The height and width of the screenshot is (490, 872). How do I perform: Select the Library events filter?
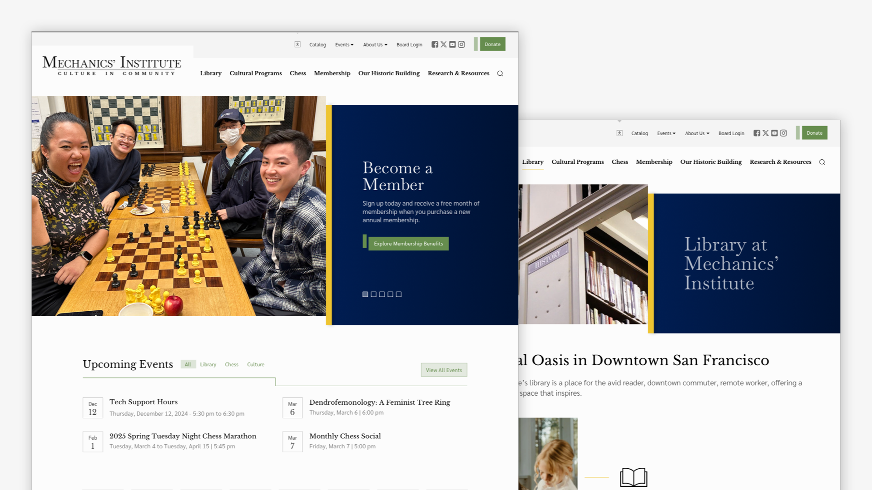[208, 364]
